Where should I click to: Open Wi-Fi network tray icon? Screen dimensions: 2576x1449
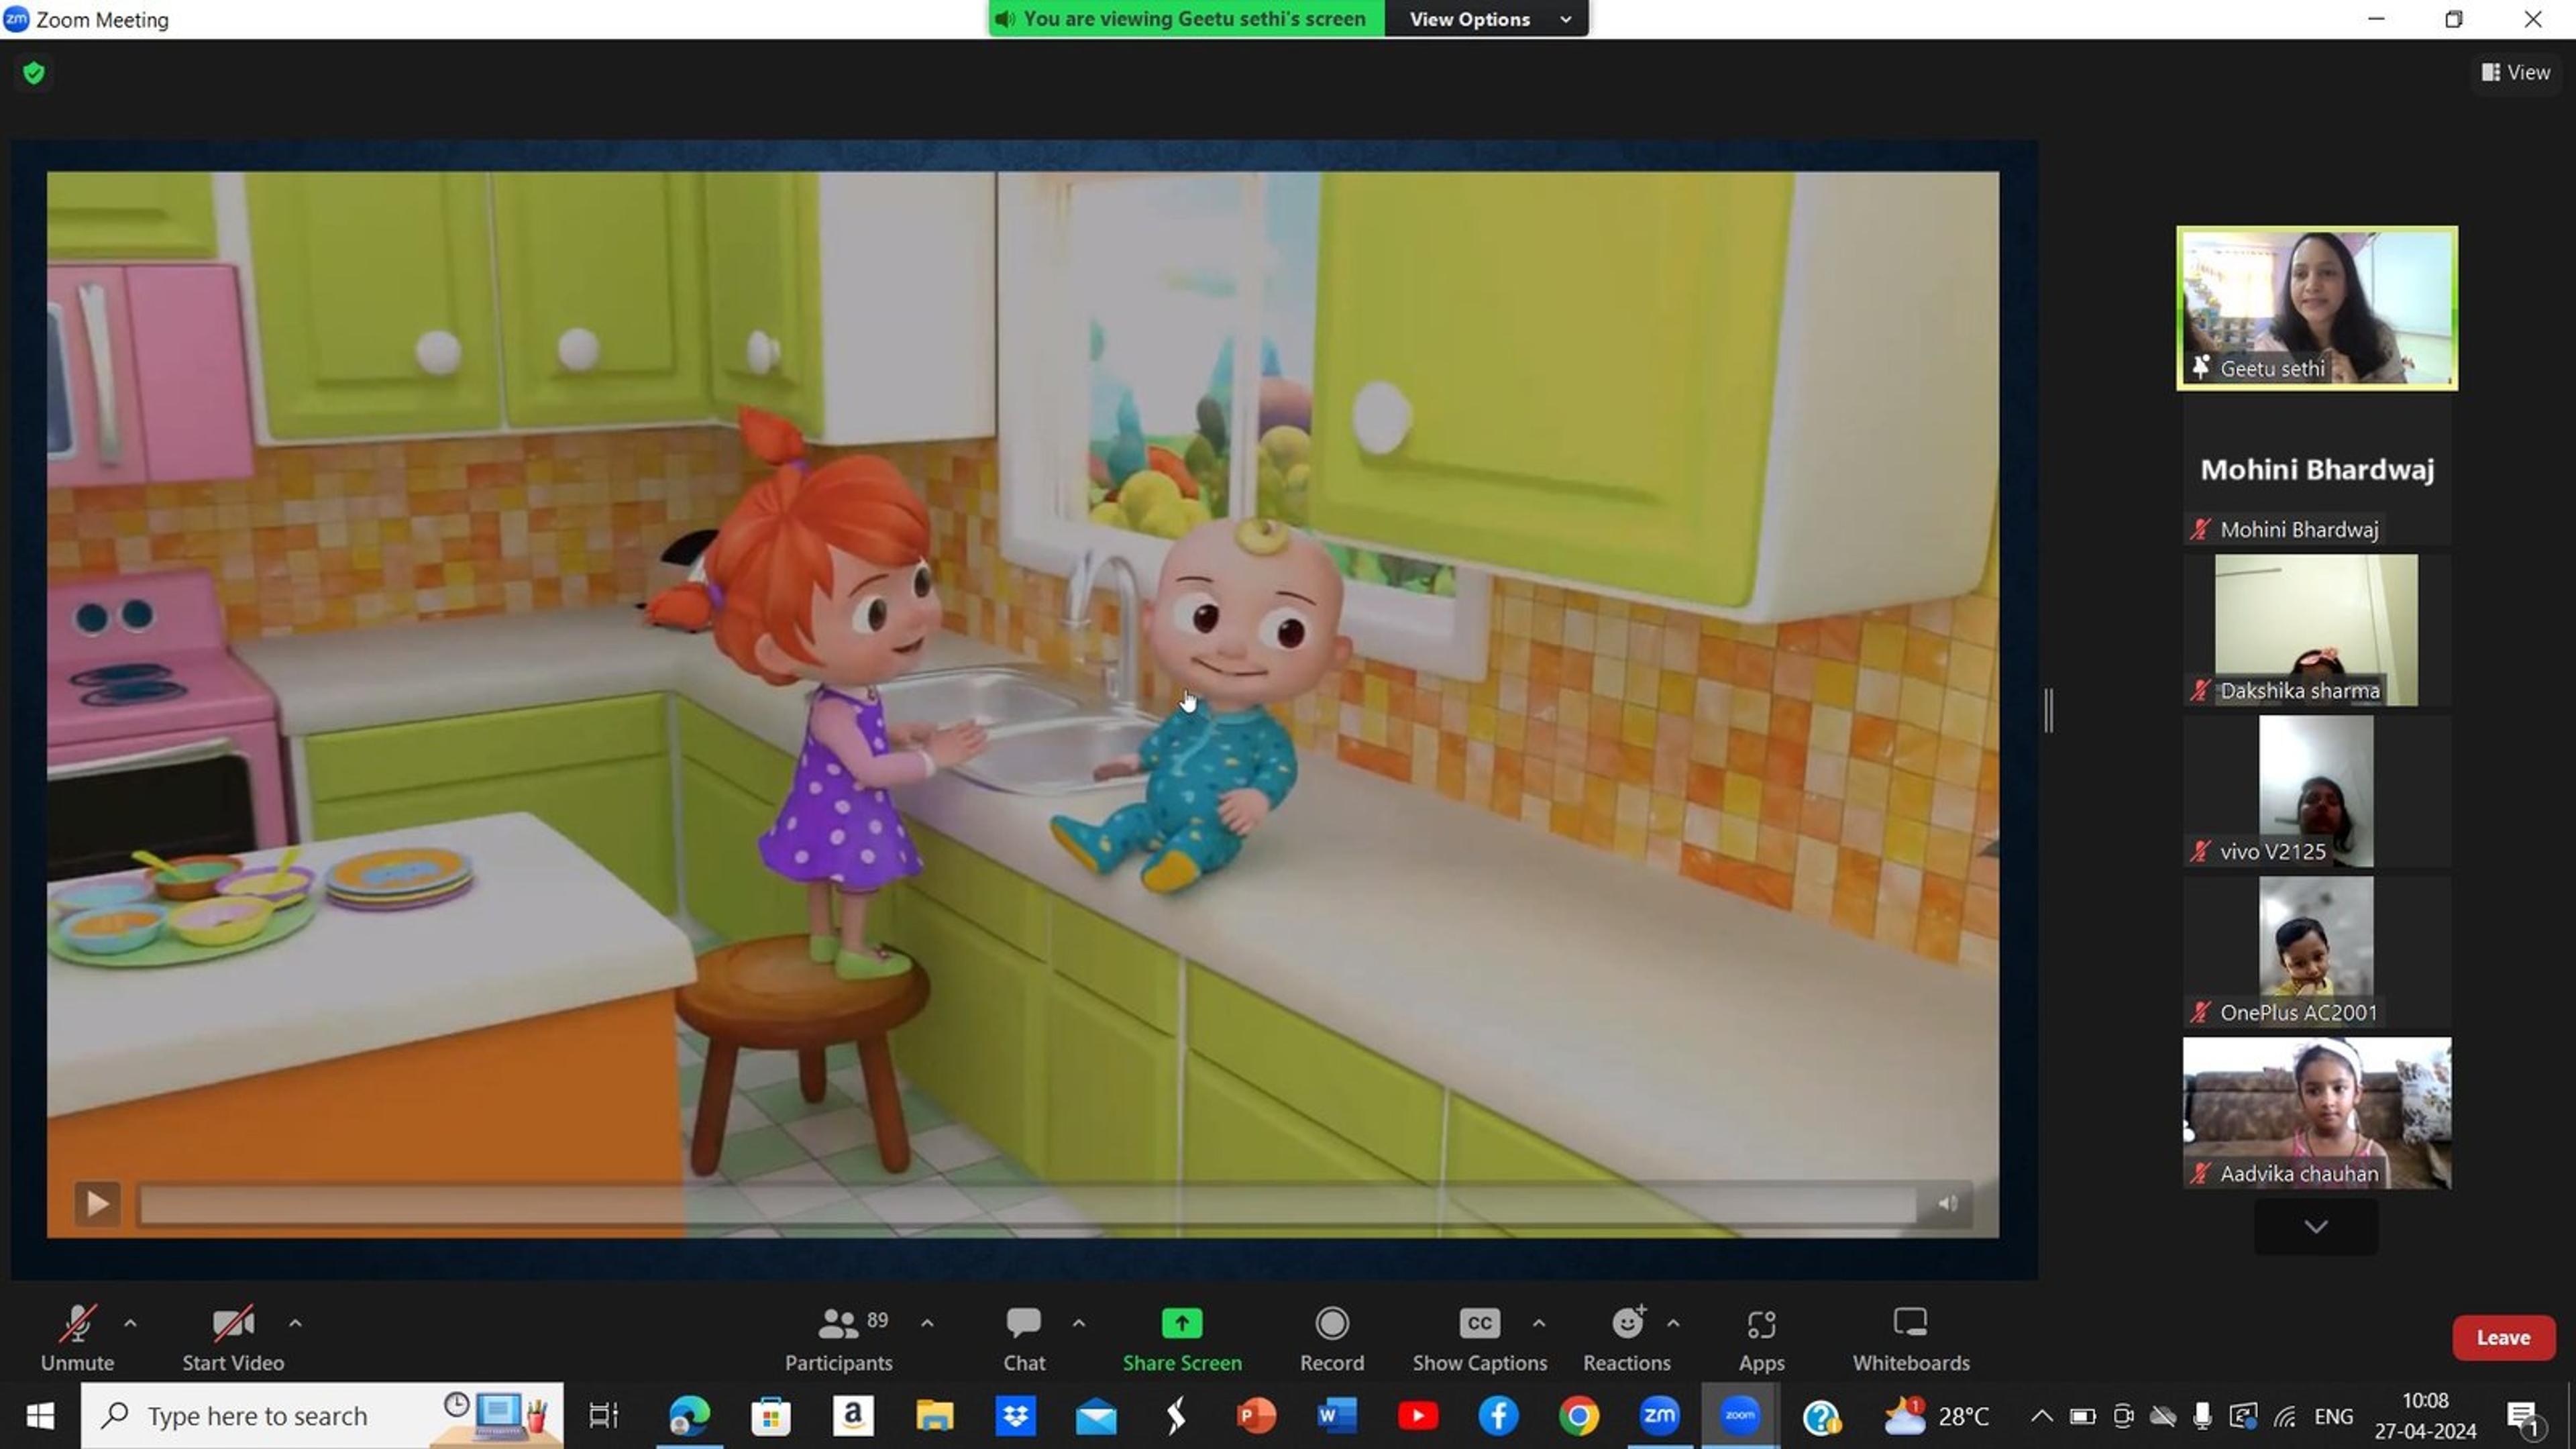[2284, 1416]
